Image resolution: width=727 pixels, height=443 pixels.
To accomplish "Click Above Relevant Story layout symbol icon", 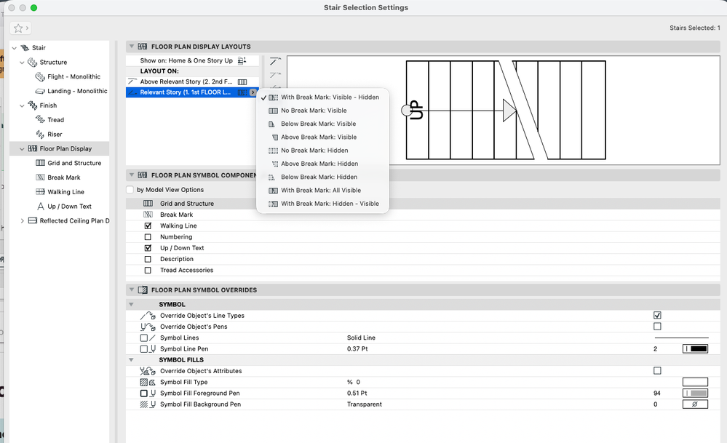I will coord(242,82).
